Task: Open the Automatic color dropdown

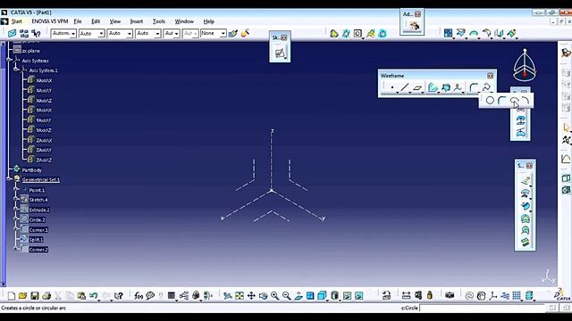Action: coord(63,34)
